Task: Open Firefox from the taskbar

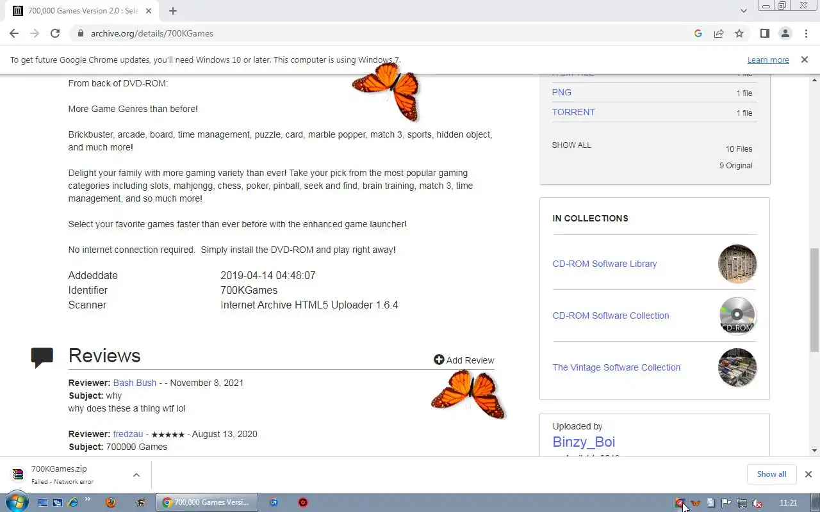Action: click(110, 502)
